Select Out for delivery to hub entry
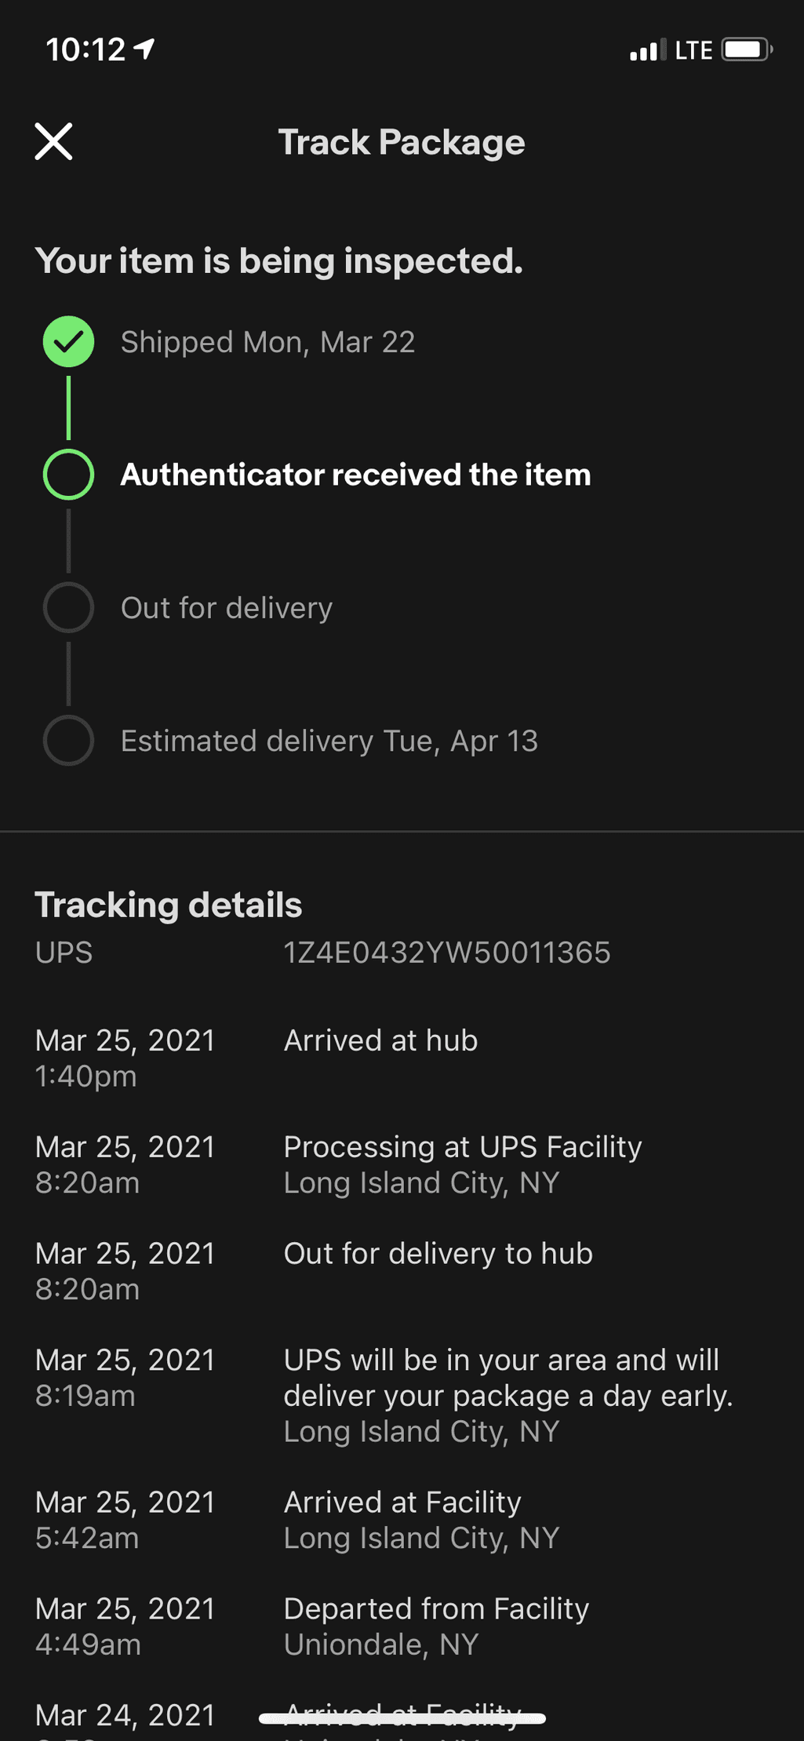 click(402, 1271)
